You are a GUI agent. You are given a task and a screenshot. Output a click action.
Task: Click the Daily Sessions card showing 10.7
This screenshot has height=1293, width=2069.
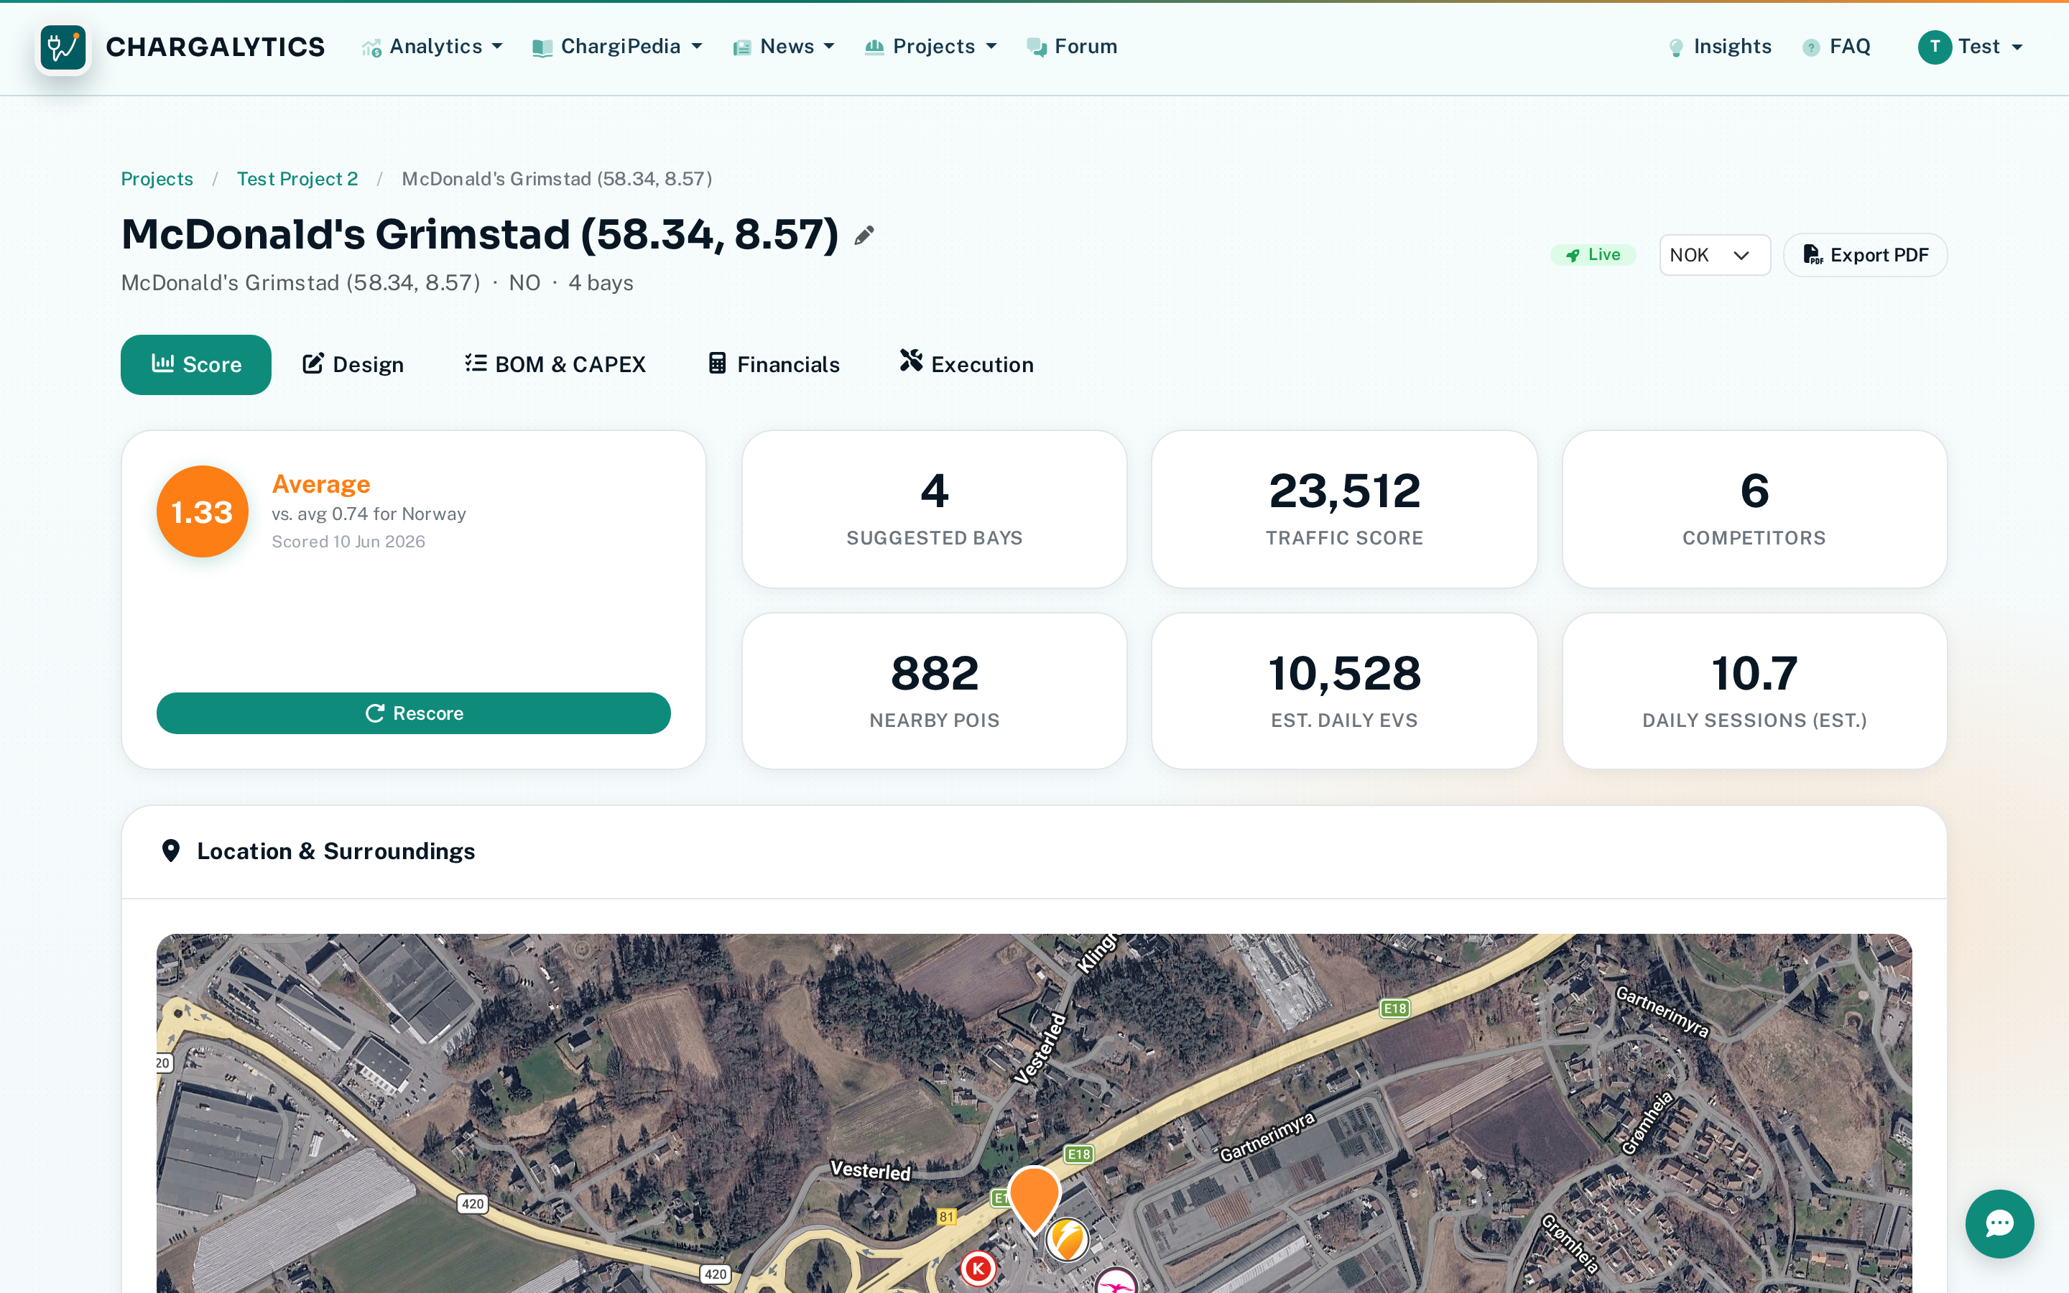pos(1754,691)
